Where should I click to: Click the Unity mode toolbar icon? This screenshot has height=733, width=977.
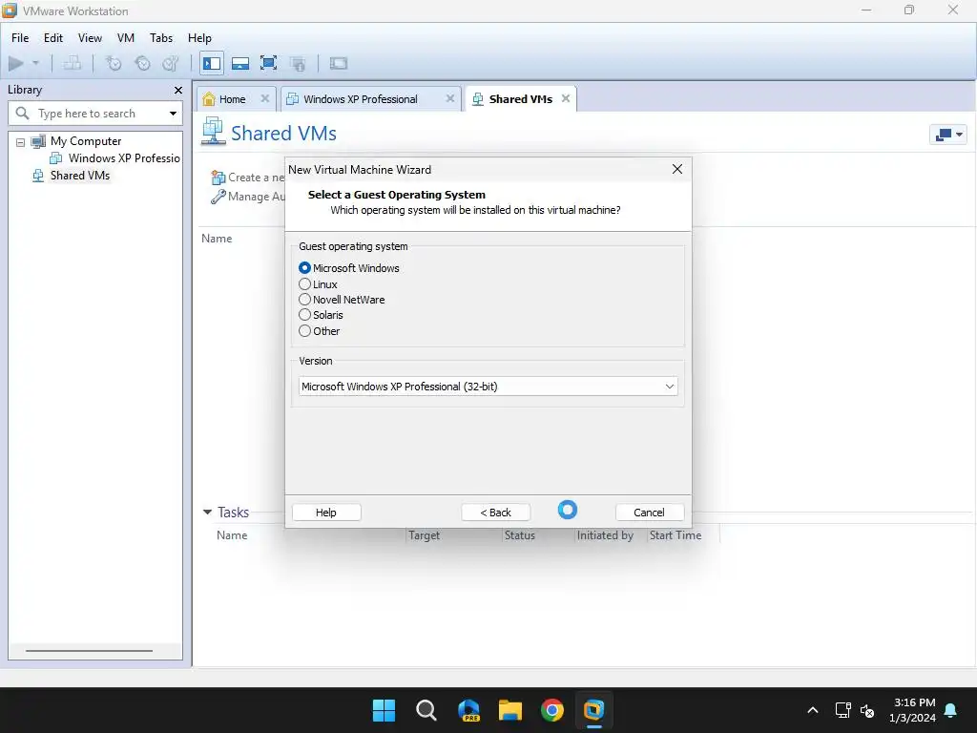click(298, 63)
